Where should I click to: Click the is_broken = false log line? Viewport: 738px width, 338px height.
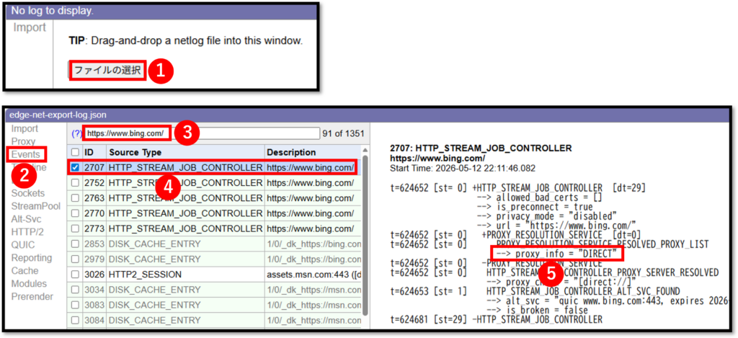[537, 310]
